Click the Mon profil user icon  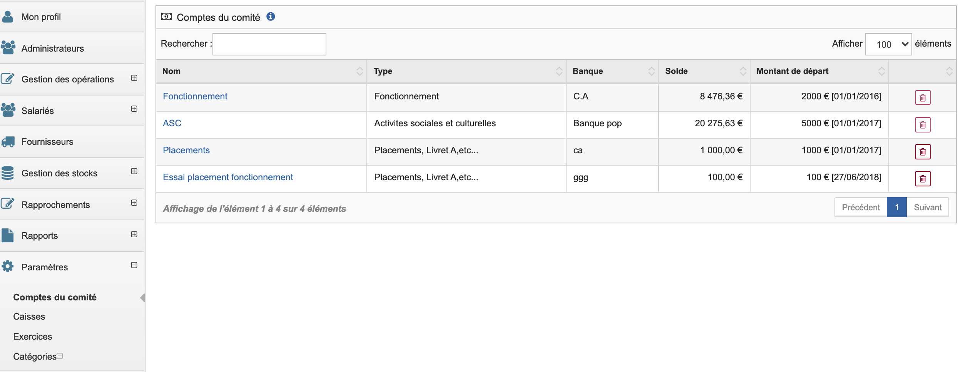8,17
